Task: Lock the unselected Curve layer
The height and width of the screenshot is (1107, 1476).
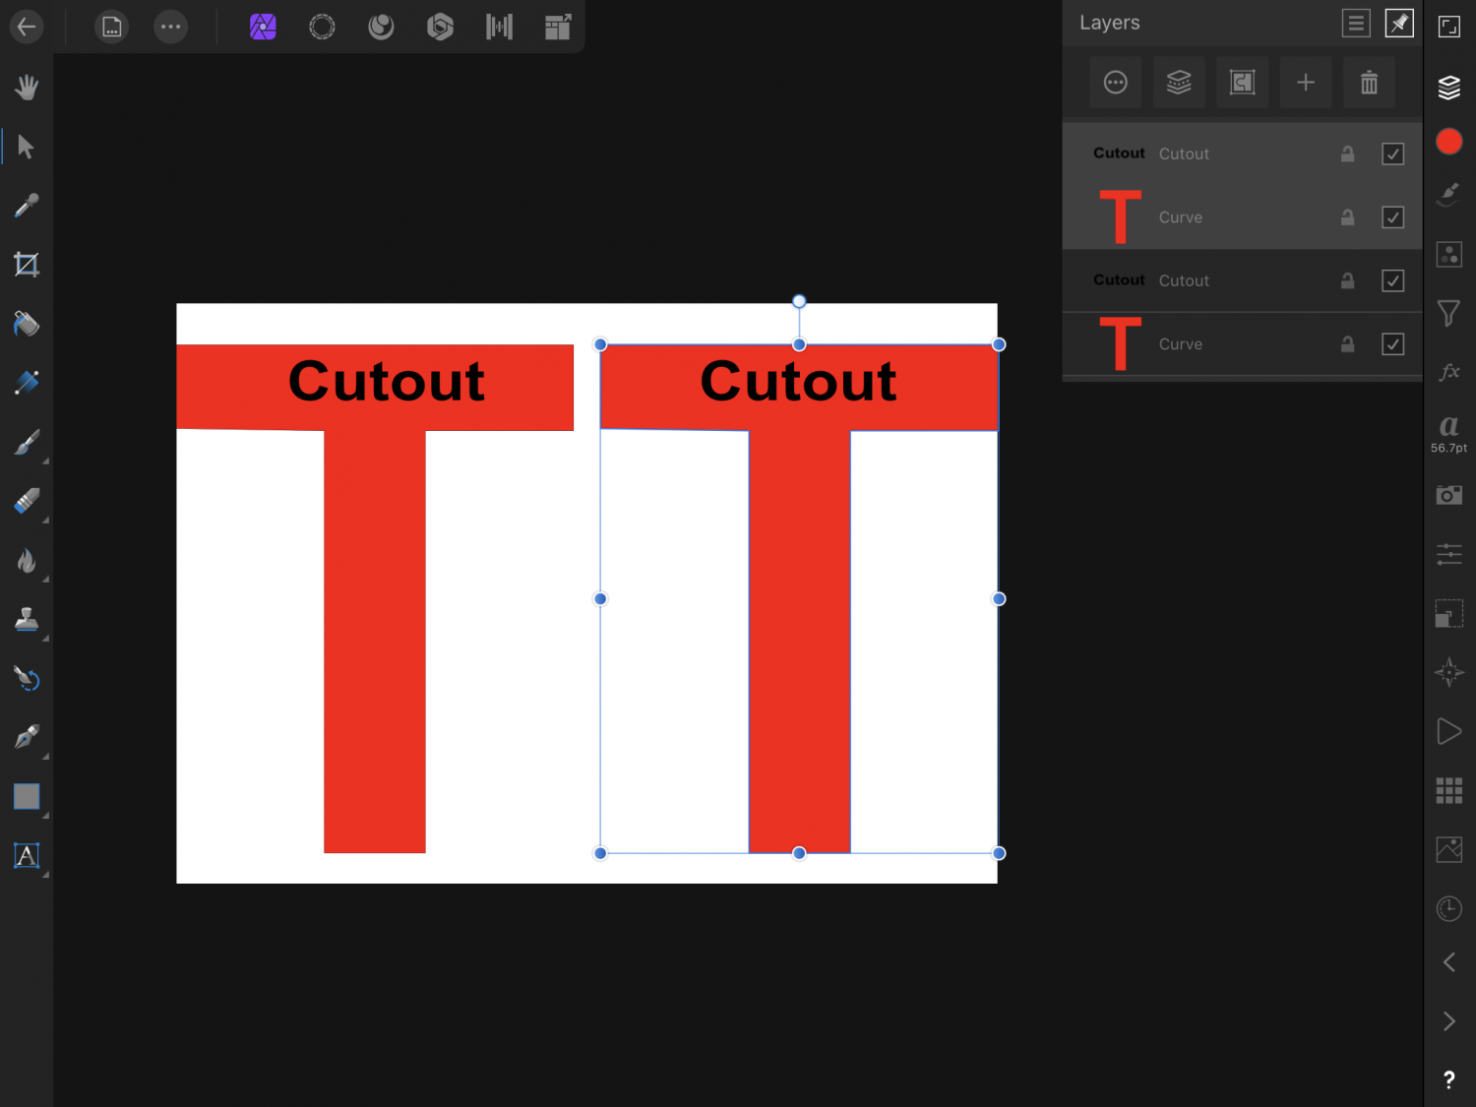Action: [1348, 344]
